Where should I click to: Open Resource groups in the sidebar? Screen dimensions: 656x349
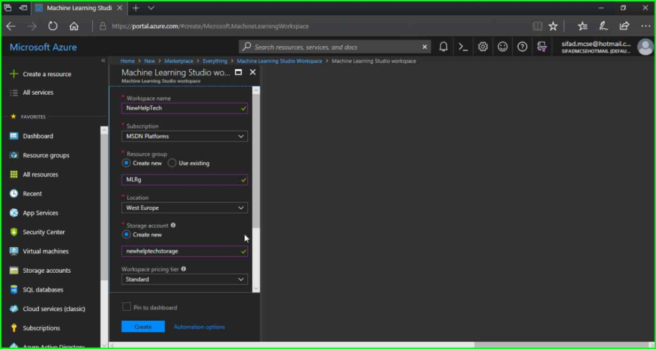pos(46,155)
